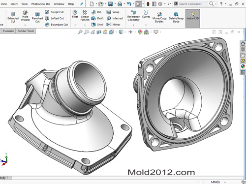Click the Open document icon
Viewport: 246px width, 184px height.
[101, 4]
